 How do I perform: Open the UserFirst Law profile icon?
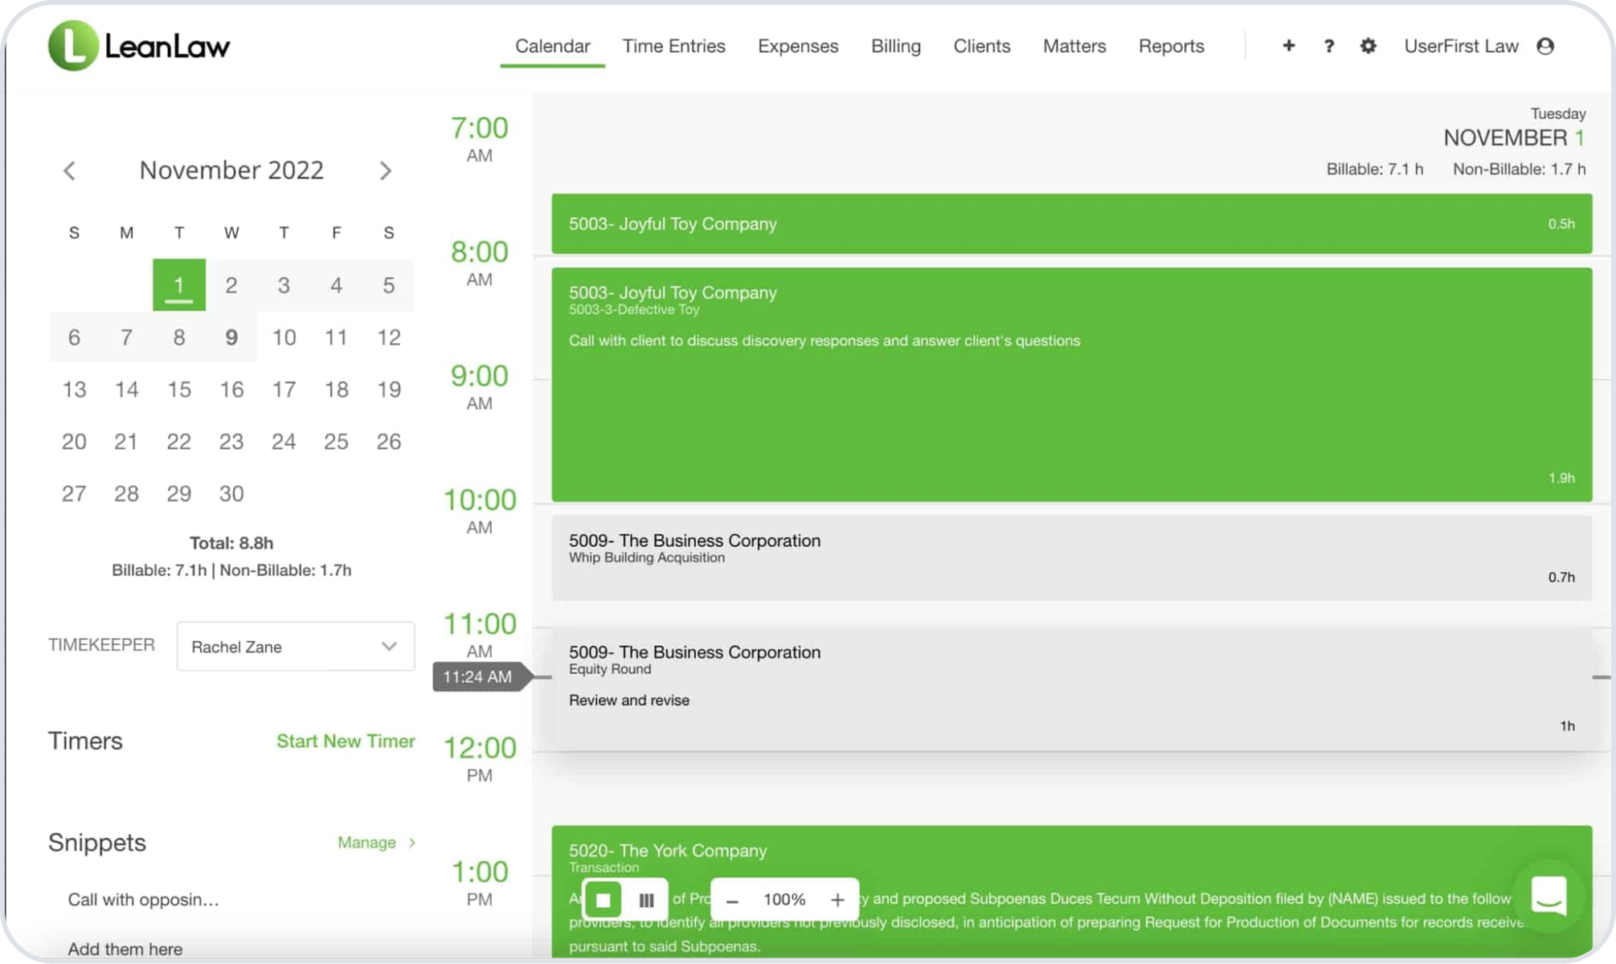point(1548,46)
